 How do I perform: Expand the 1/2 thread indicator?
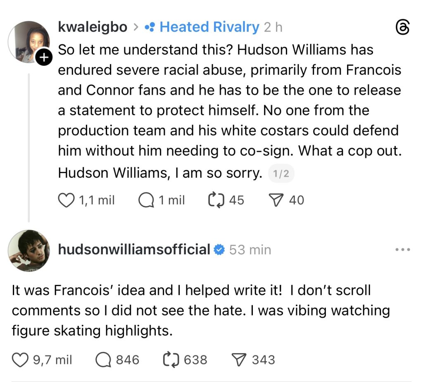click(x=281, y=174)
